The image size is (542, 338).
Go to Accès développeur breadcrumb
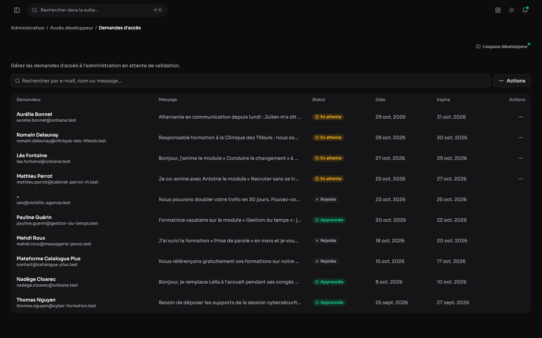(x=71, y=28)
